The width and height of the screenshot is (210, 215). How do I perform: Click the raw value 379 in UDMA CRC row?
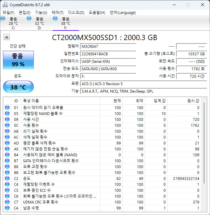click(196, 202)
